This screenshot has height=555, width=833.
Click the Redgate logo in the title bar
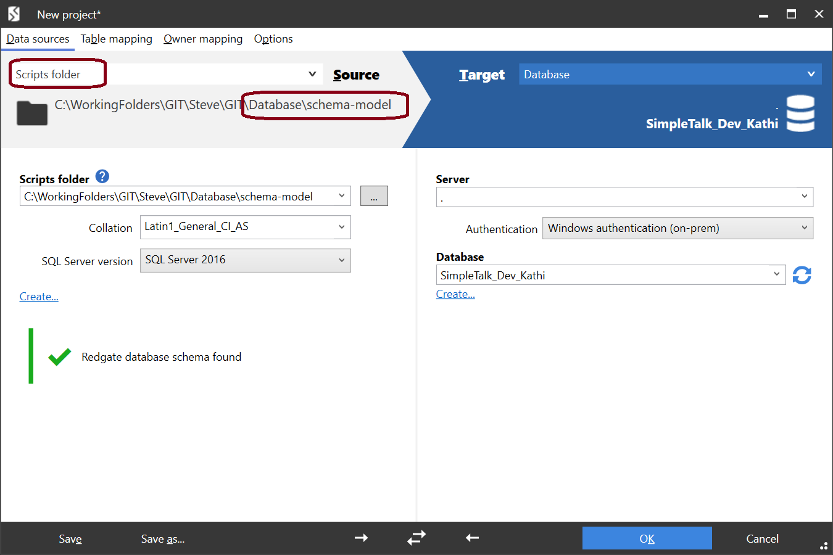[13, 13]
